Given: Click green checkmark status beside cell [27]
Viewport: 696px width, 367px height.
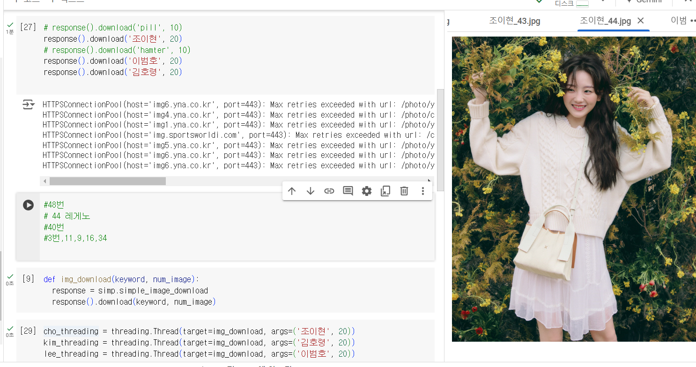Looking at the screenshot, I should point(10,24).
